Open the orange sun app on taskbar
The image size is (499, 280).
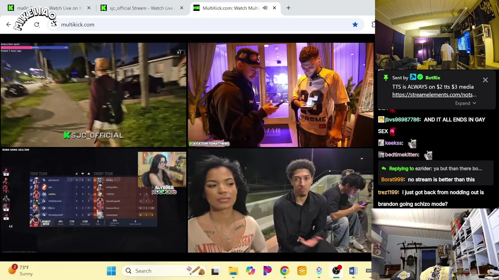pos(302,271)
